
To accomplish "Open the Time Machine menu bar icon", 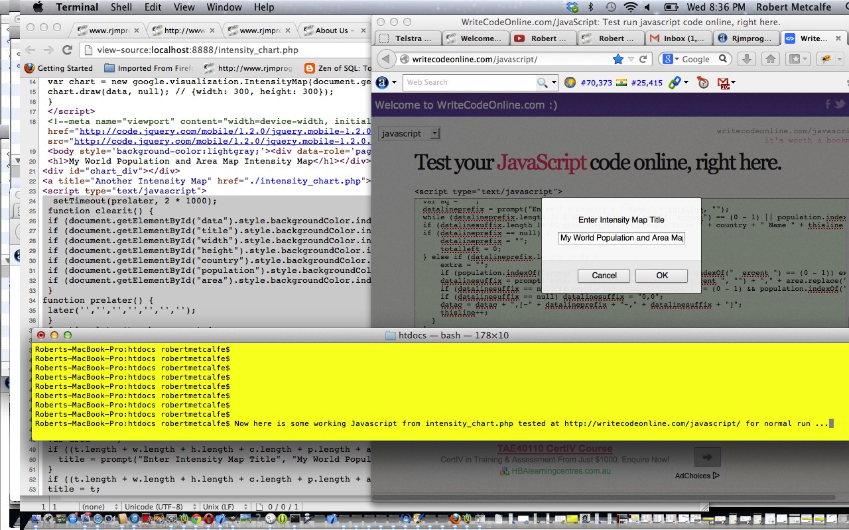I will click(x=610, y=7).
